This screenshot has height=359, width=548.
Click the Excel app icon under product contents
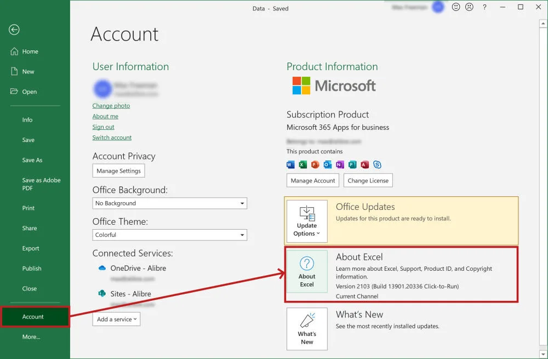[x=302, y=164]
